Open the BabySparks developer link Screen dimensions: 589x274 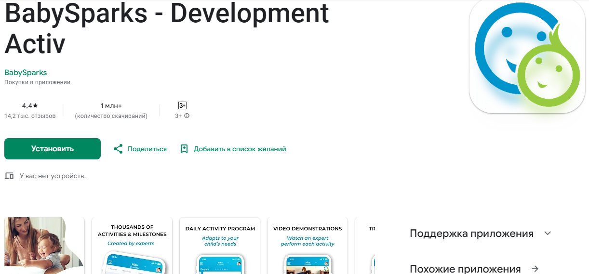[26, 73]
